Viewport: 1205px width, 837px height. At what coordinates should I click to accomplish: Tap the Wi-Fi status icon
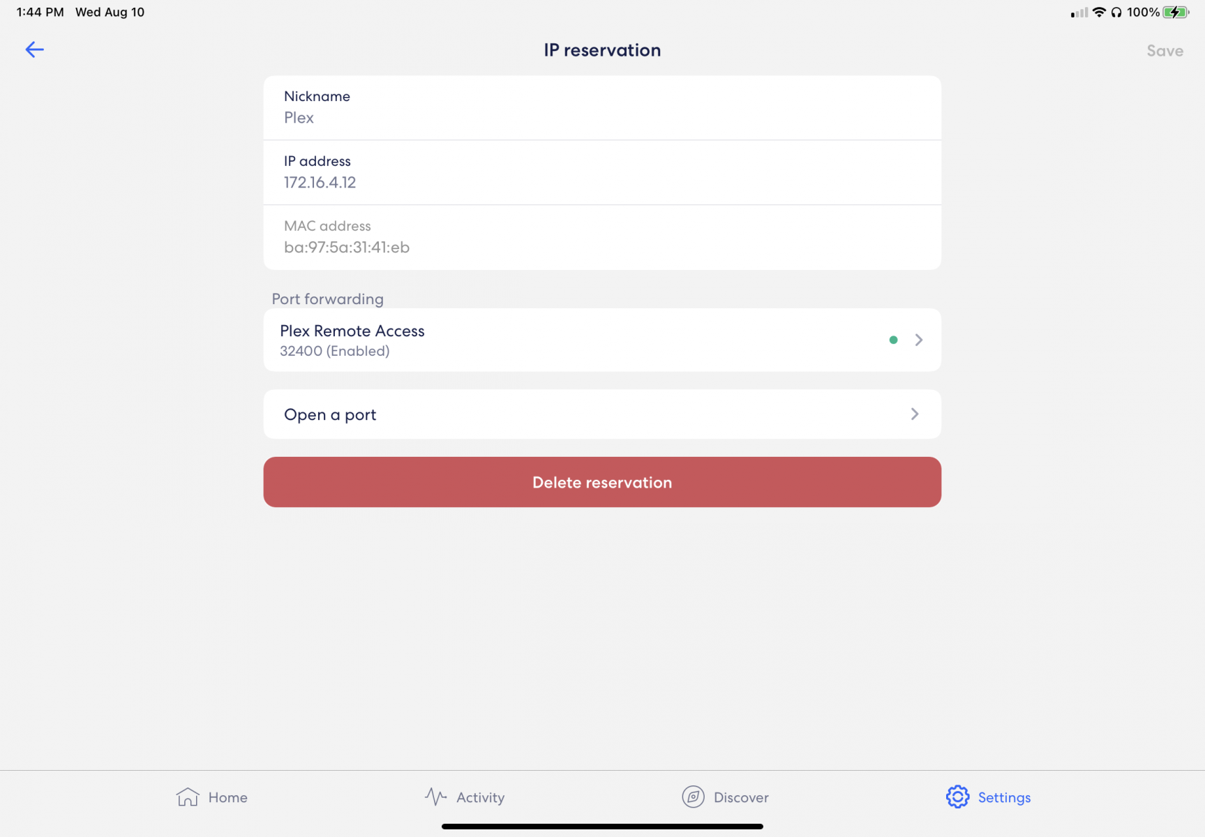(x=1099, y=13)
